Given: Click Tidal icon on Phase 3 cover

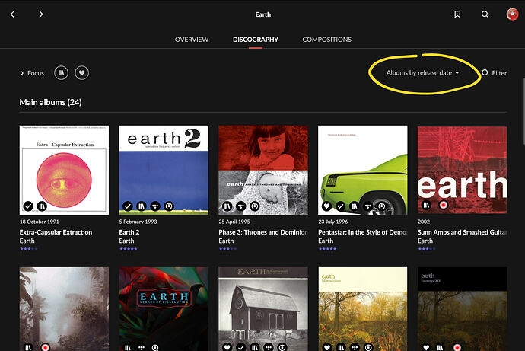Looking at the screenshot, I should coord(240,206).
